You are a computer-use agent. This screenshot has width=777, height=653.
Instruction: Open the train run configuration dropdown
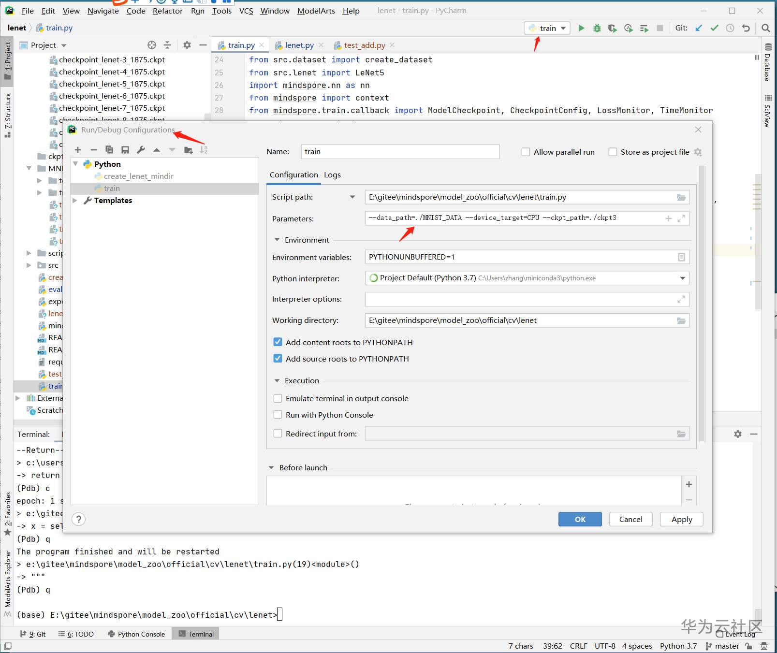pos(547,28)
